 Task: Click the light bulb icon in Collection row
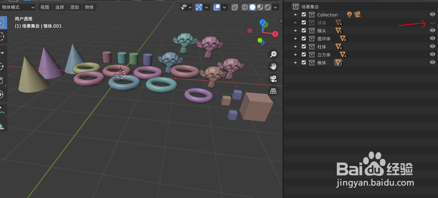pos(349,14)
